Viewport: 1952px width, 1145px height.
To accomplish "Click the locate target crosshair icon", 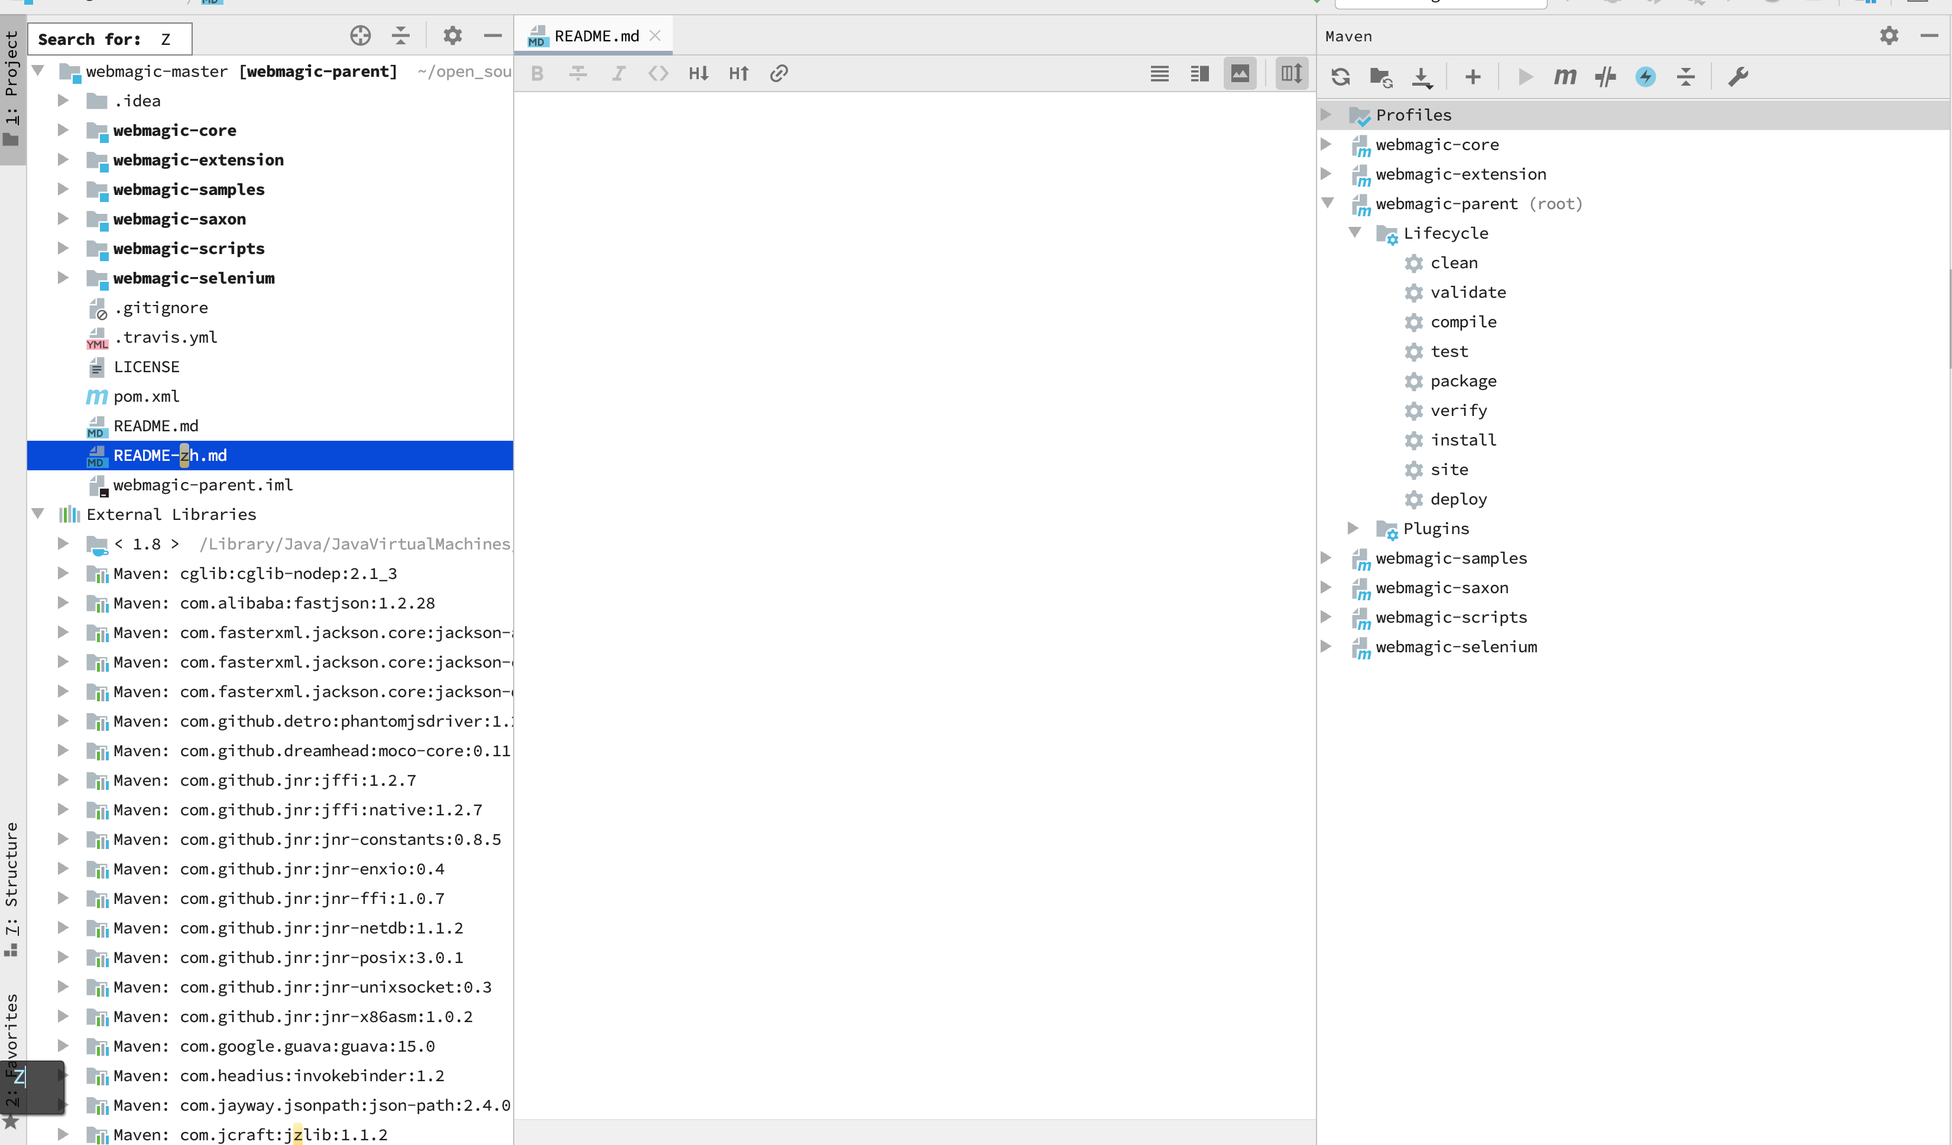I will click(x=360, y=35).
